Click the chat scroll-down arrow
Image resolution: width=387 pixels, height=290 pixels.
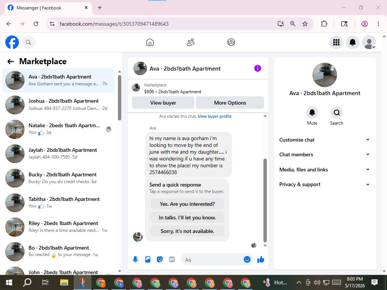(x=265, y=245)
